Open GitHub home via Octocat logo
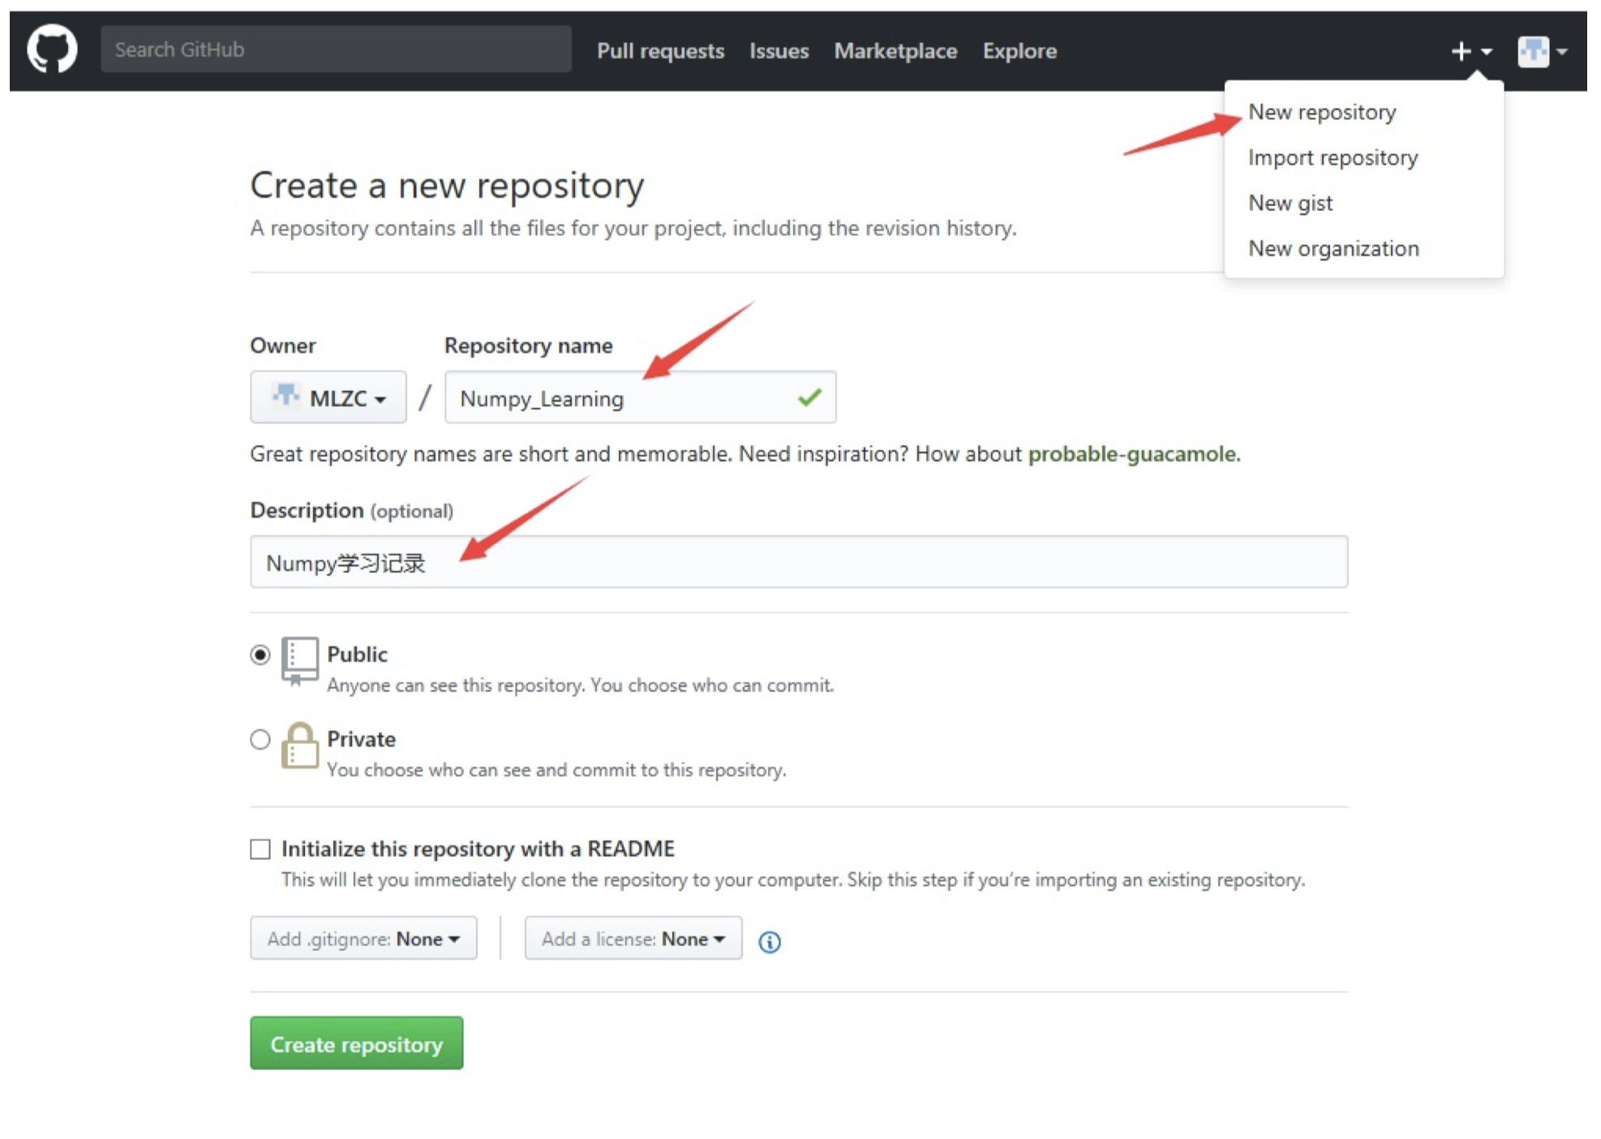The height and width of the screenshot is (1139, 1601). click(x=52, y=49)
